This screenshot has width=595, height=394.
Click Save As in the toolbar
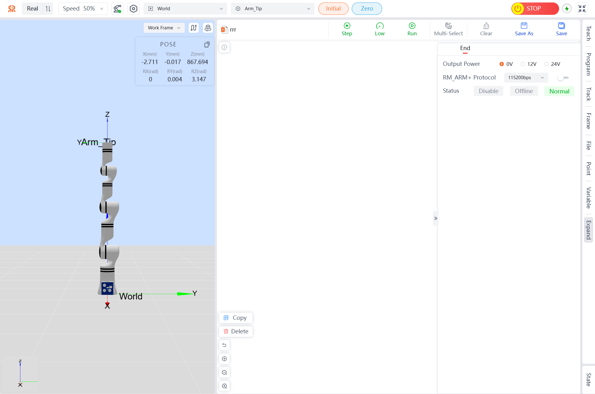pos(524,29)
